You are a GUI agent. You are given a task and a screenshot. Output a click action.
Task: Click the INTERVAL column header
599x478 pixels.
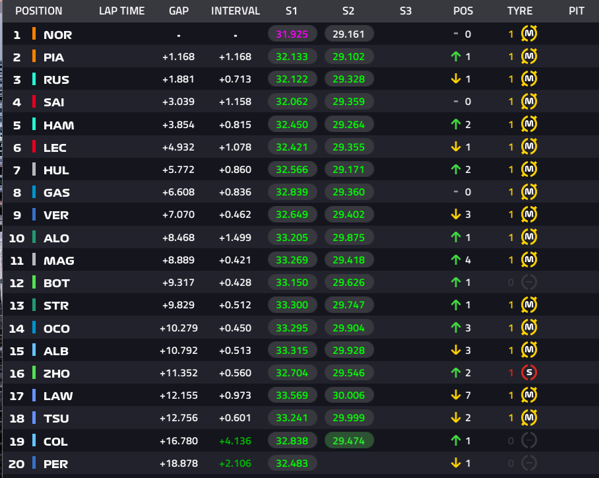236,11
